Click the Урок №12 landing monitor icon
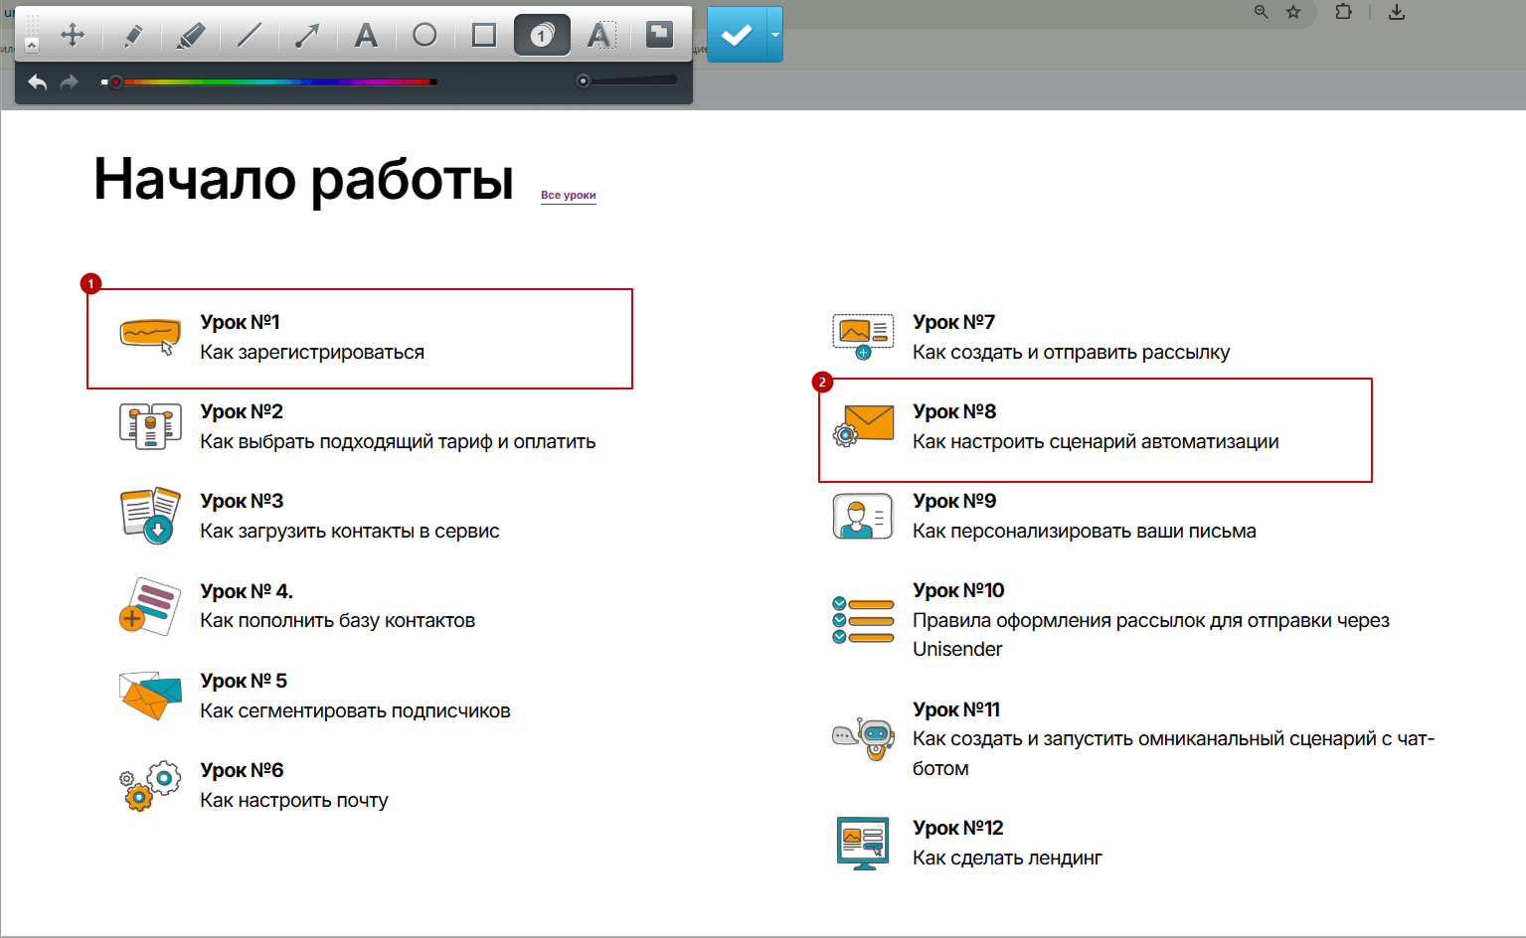The image size is (1526, 938). tap(863, 843)
